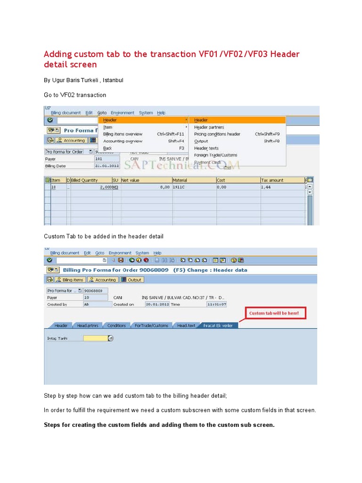Click Next Page icon in lower toolbar
This screenshot has width=362, height=483.
pyautogui.click(x=197, y=260)
